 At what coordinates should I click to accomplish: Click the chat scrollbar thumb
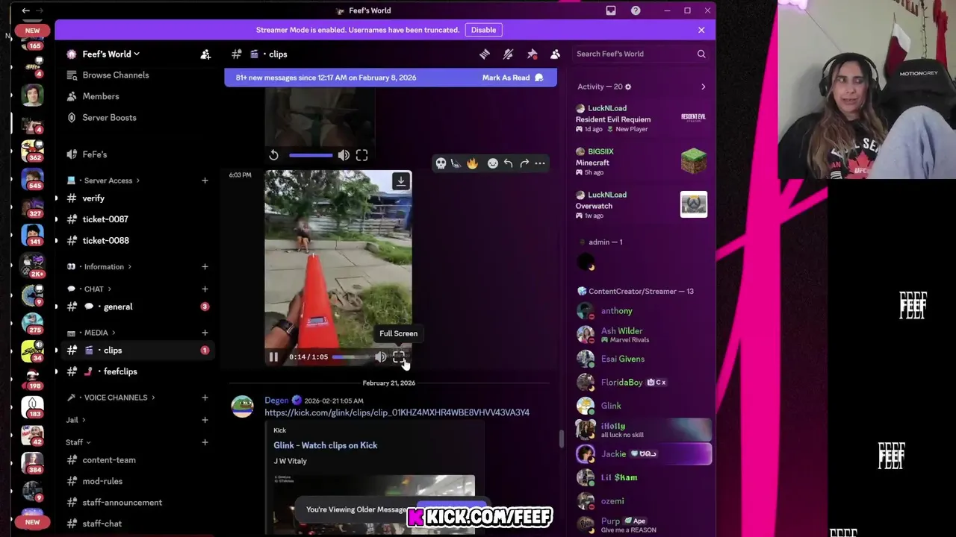point(561,439)
